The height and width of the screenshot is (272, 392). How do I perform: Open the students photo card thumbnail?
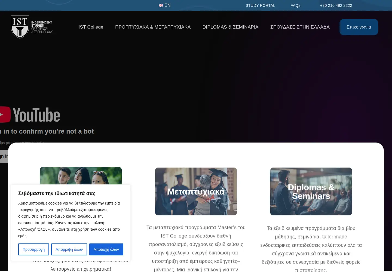point(81,176)
